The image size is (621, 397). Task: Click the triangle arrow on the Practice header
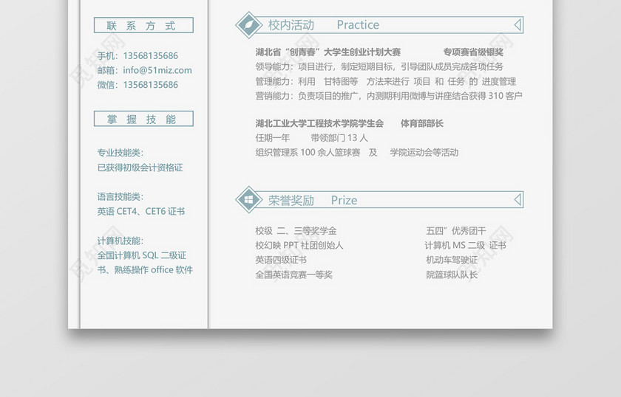click(x=517, y=25)
